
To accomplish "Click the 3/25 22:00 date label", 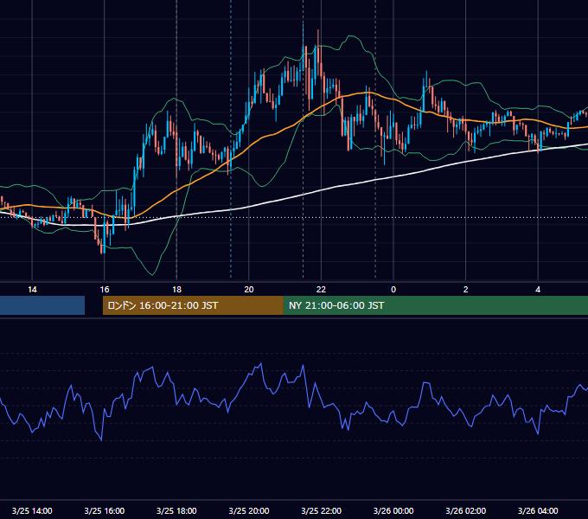I will coord(322,510).
